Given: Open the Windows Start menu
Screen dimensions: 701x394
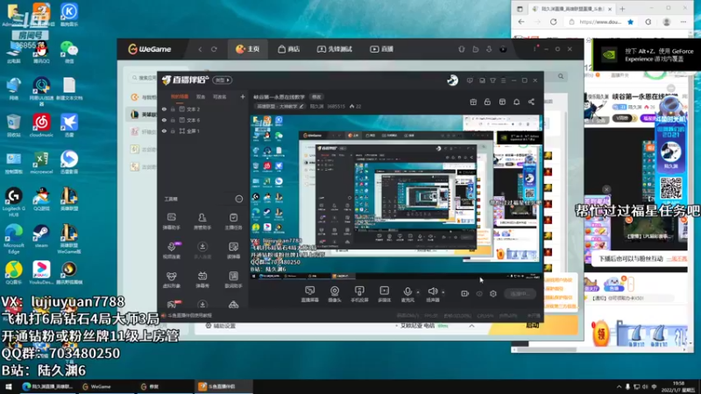Looking at the screenshot, I should [x=9, y=386].
